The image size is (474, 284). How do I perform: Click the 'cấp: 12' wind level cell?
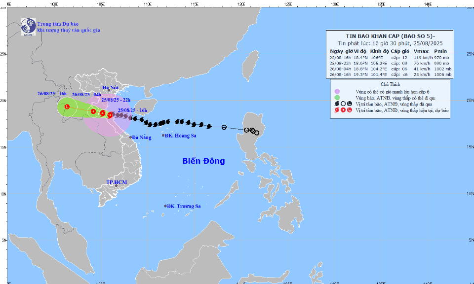pyautogui.click(x=399, y=58)
